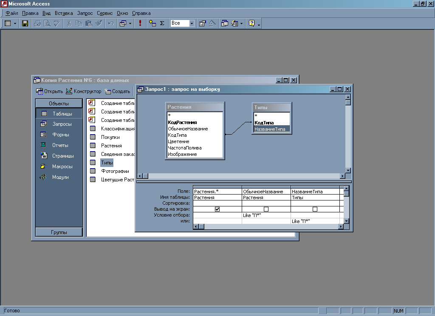Open the Справка menu
Viewport: 435px width, 316px height.
[x=141, y=13]
